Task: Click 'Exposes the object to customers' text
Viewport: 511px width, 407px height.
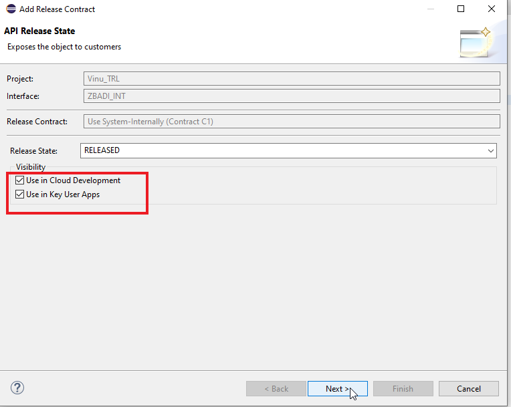Action: (x=64, y=47)
